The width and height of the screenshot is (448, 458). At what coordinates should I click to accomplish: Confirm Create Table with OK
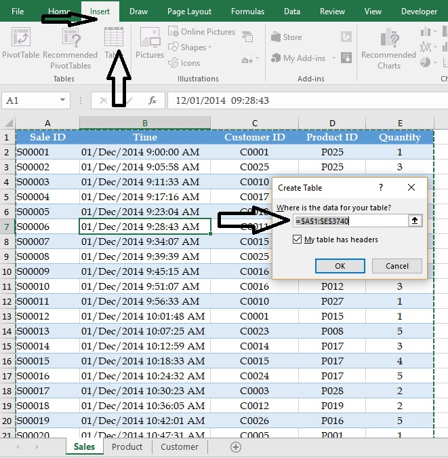pos(340,266)
